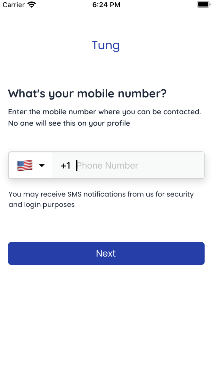Open the country code dropdown arrow

tap(42, 165)
